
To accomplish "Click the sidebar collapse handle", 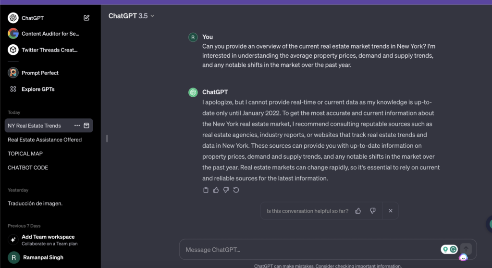I will (x=107, y=139).
